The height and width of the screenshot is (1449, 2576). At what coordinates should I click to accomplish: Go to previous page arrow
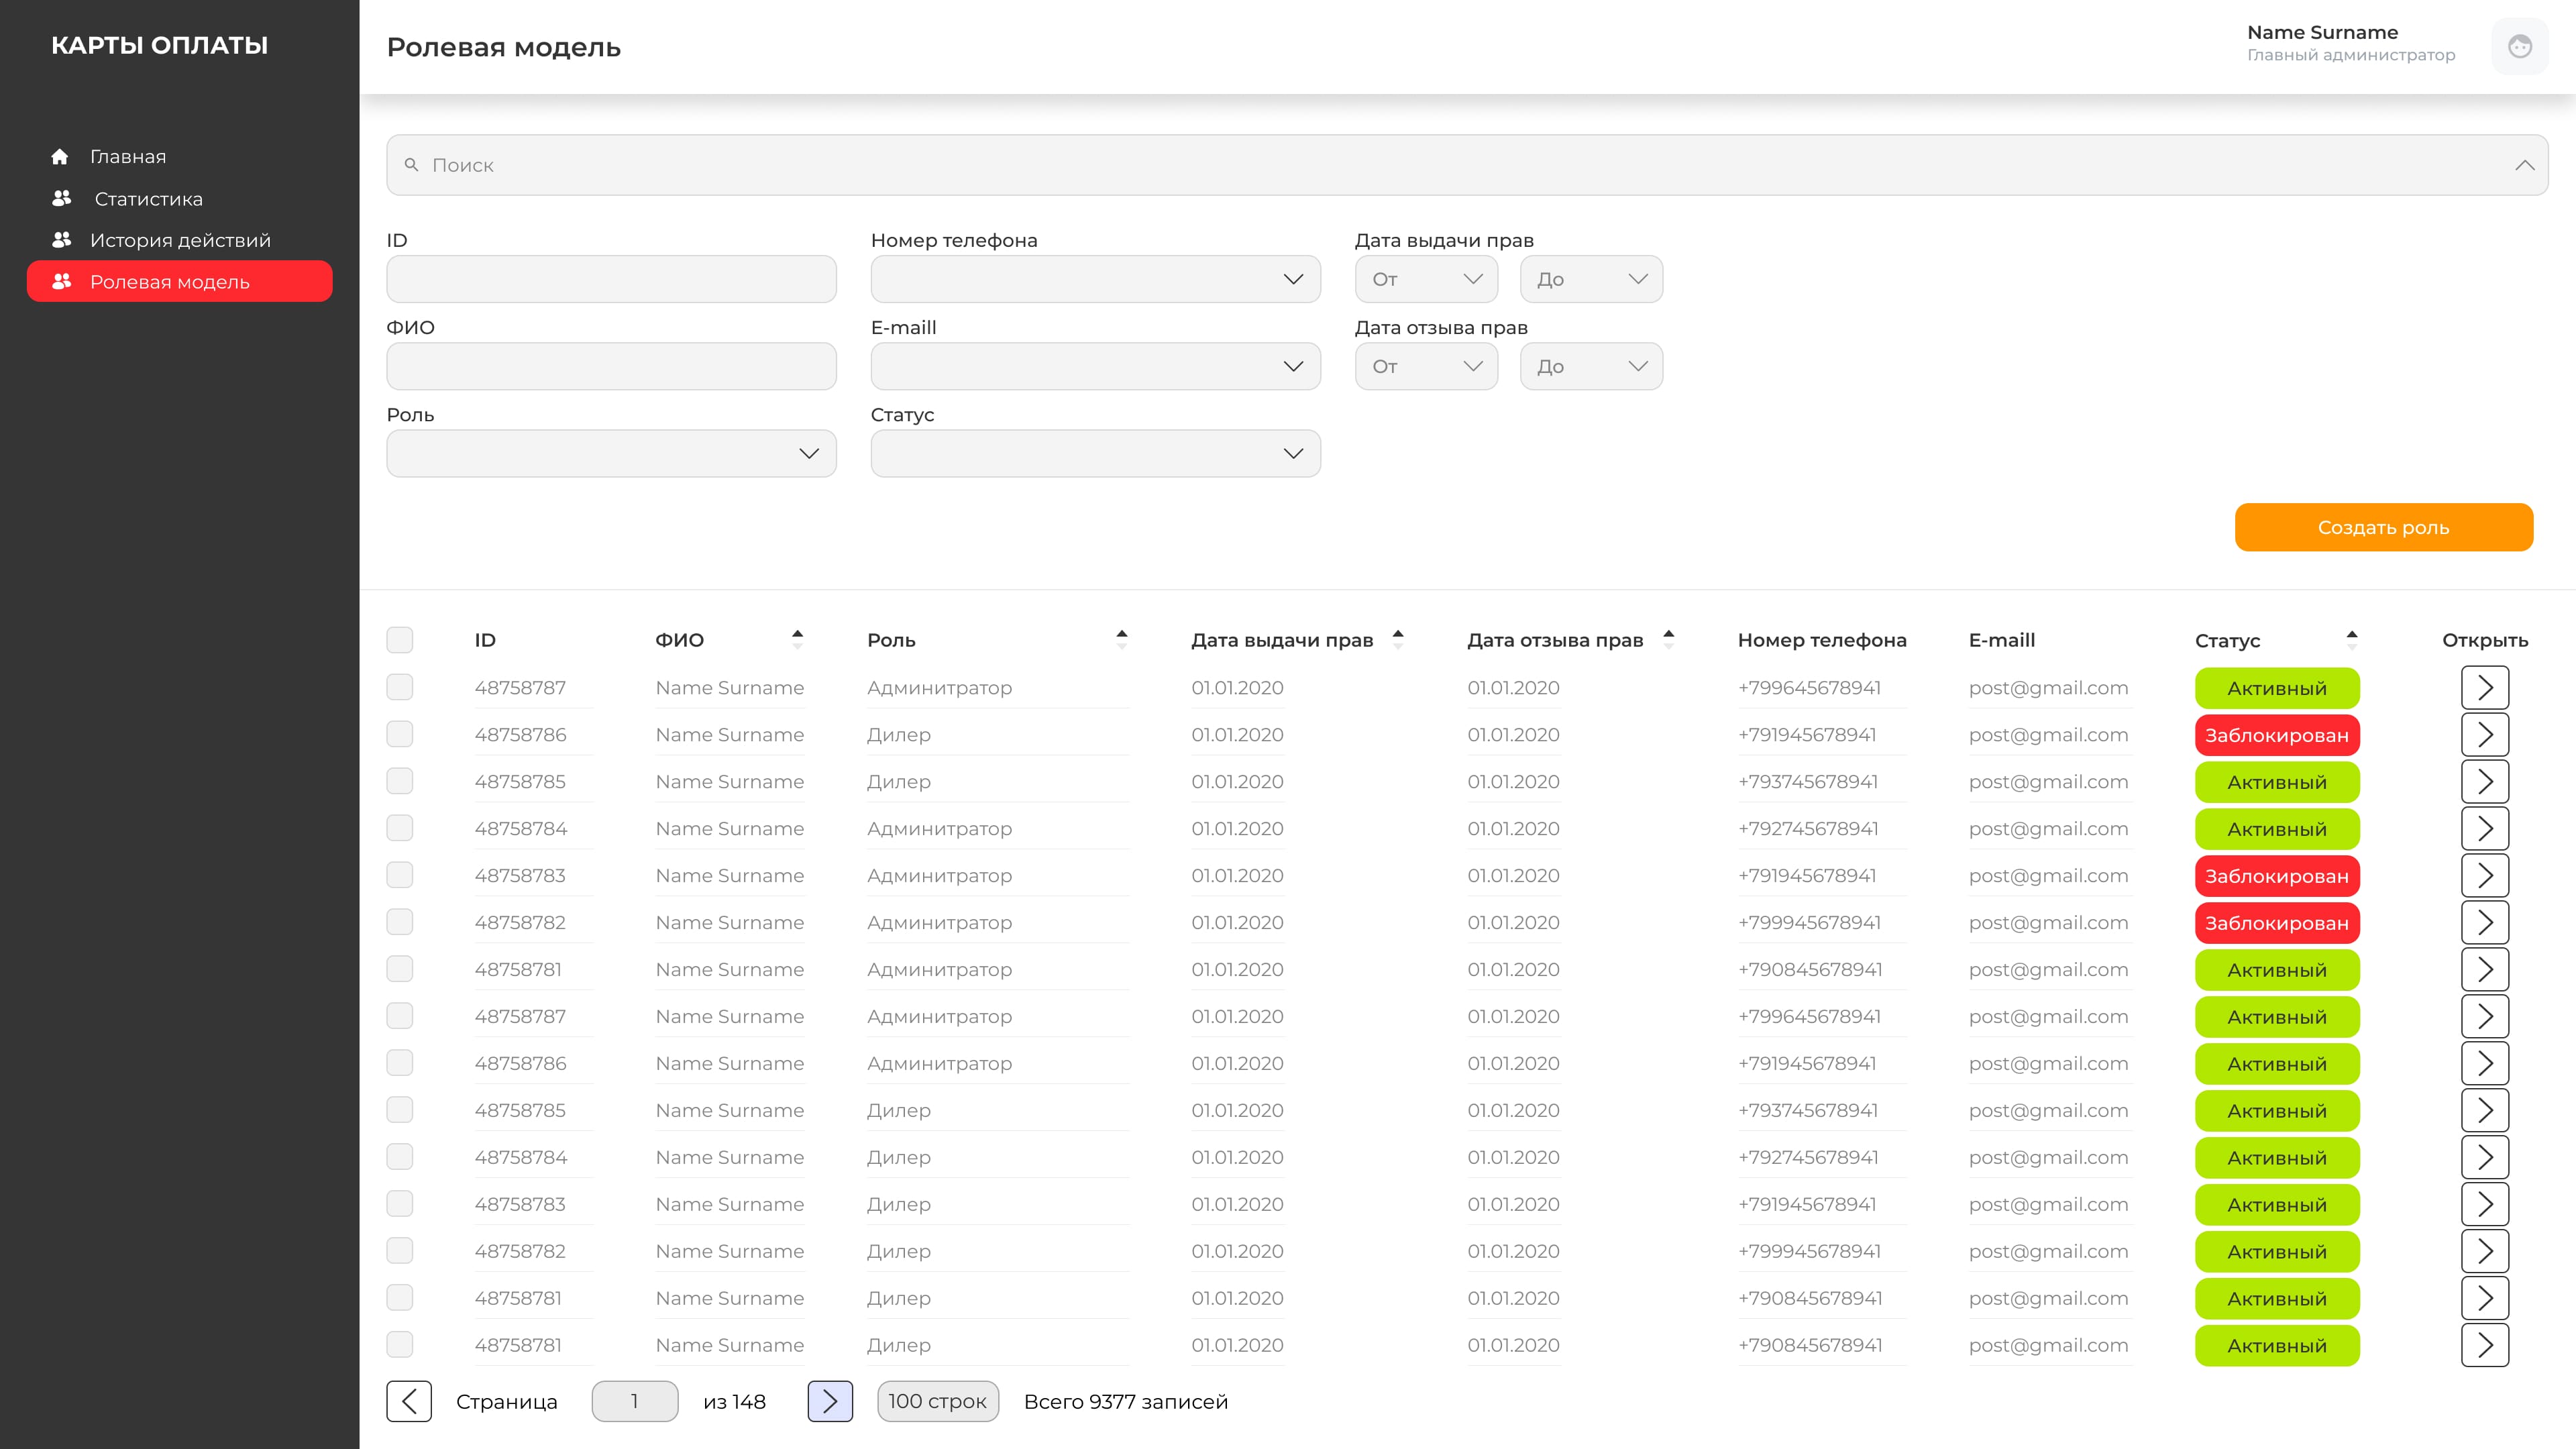pos(409,1401)
